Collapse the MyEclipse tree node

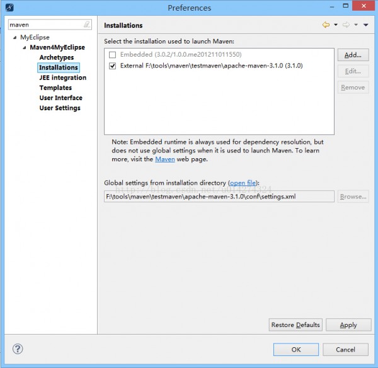tap(15, 37)
